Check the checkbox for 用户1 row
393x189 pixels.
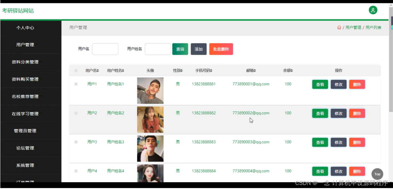pyautogui.click(x=76, y=84)
